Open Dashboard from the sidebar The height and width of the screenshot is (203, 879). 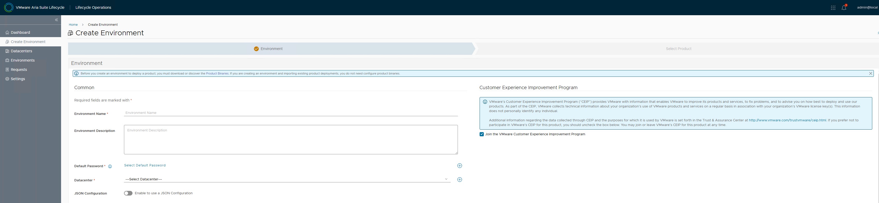tap(20, 33)
